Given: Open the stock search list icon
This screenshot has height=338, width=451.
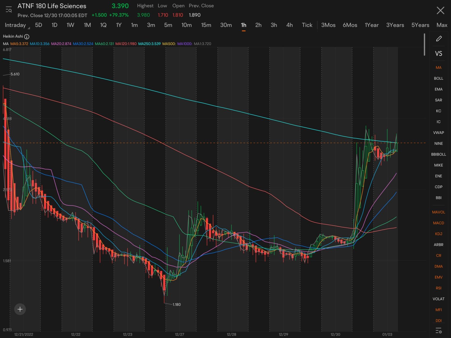Looking at the screenshot, I should [8, 9].
